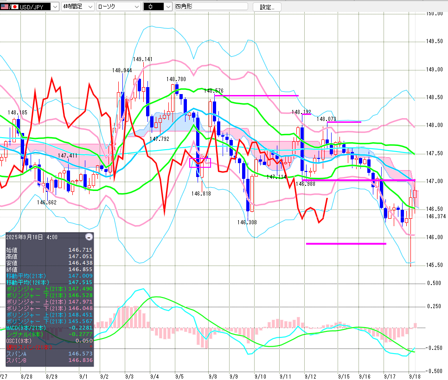This screenshot has height=380, width=448.
Task: Click the 146.308 low price label
Action: 246,222
